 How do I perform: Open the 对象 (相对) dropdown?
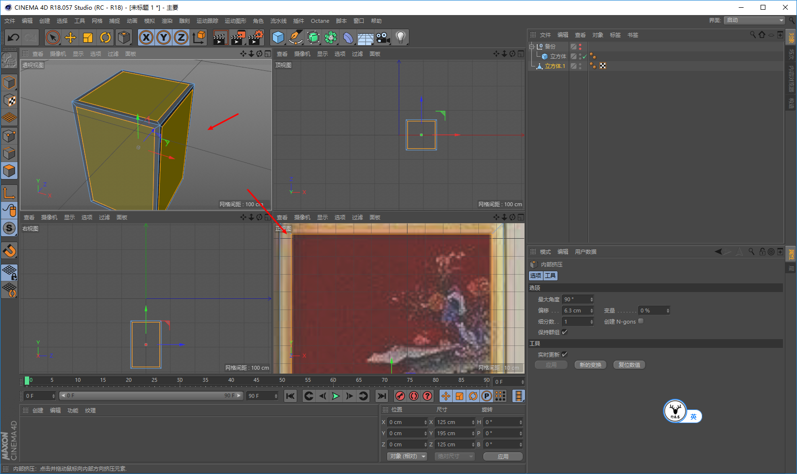point(407,457)
